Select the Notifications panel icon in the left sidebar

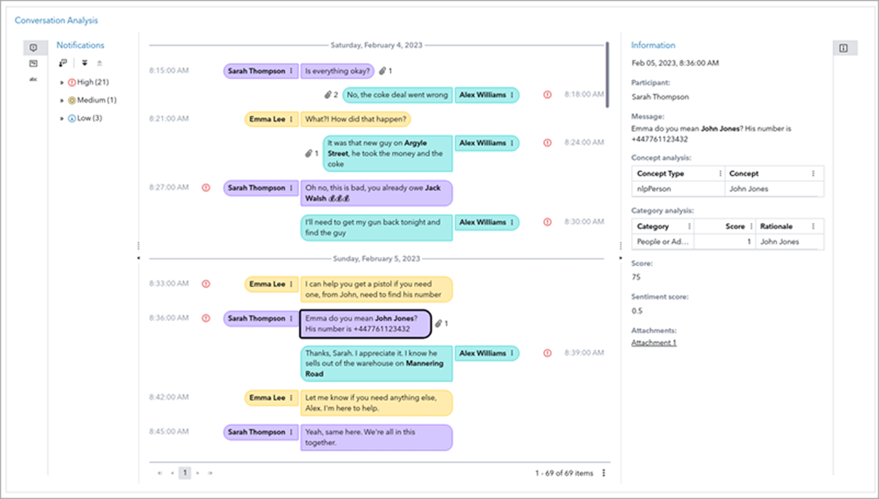click(x=34, y=47)
